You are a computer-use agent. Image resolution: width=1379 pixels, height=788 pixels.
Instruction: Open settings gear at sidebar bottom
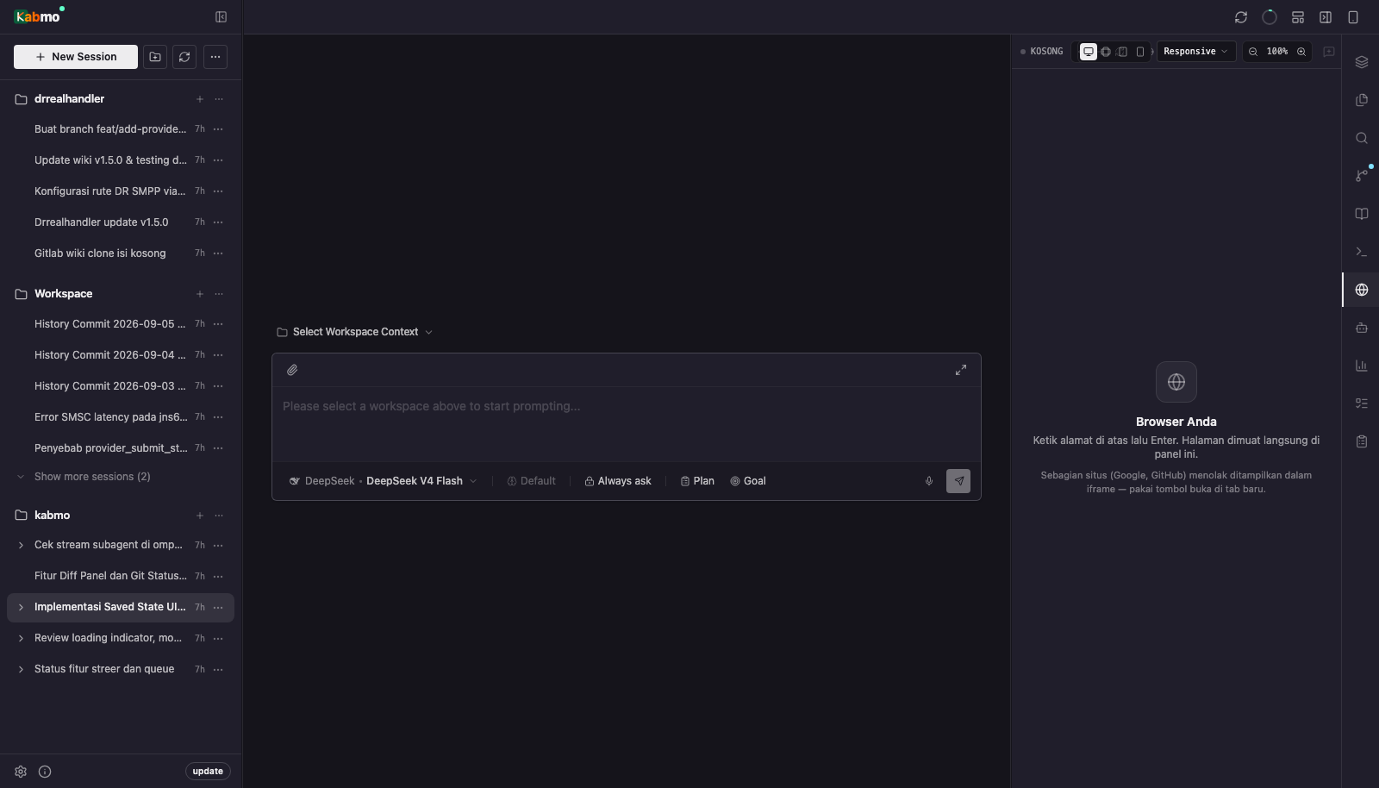click(21, 772)
